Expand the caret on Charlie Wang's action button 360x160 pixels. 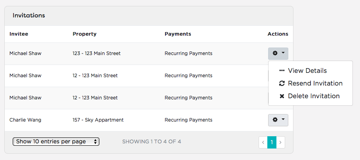point(283,119)
